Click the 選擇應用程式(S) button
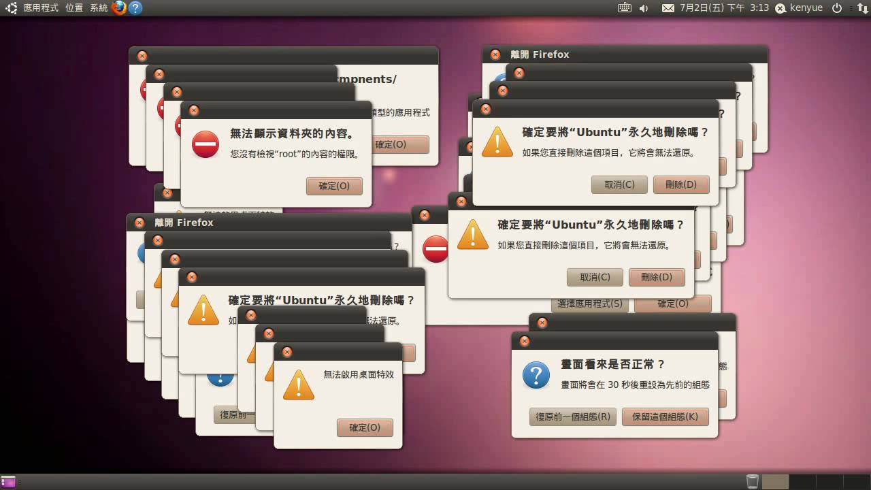Image resolution: width=871 pixels, height=490 pixels. 590,304
